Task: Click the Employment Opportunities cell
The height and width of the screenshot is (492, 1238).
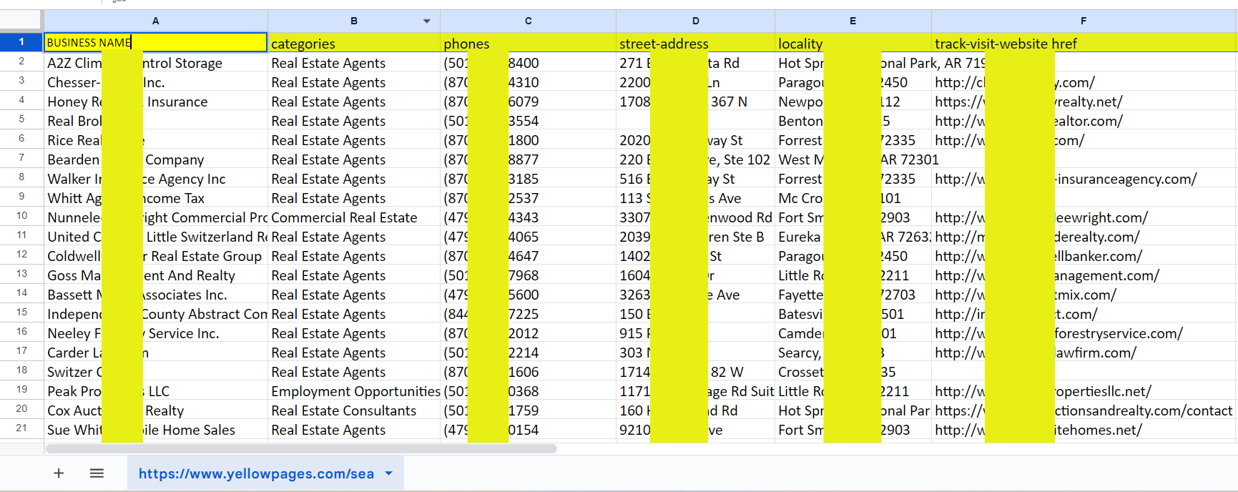Action: point(355,391)
